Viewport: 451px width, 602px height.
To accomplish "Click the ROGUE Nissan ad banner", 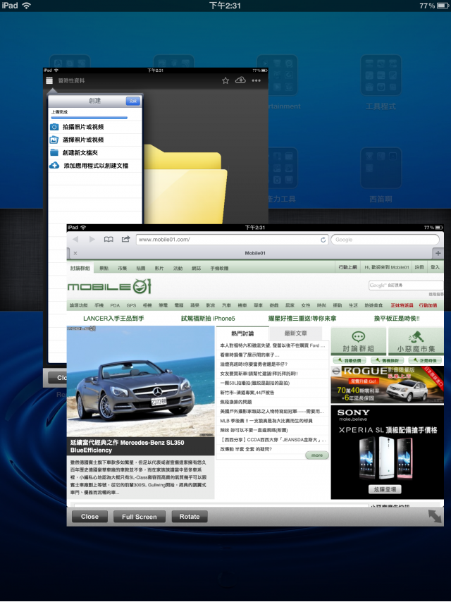I will [x=388, y=385].
